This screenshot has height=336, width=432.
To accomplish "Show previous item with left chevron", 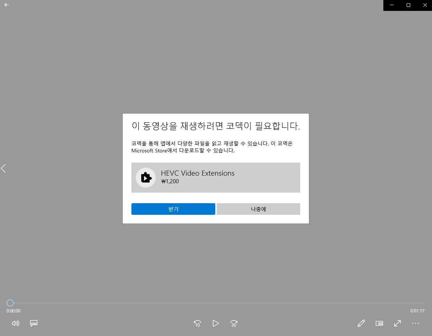I will [x=3, y=168].
